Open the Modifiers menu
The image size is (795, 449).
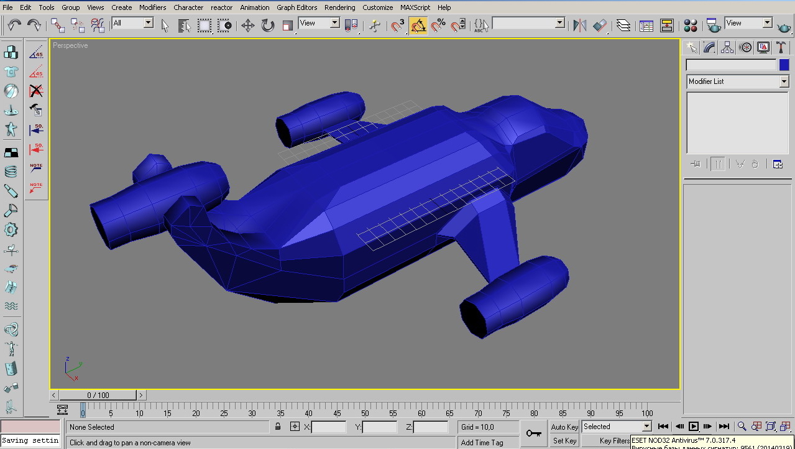(x=152, y=7)
